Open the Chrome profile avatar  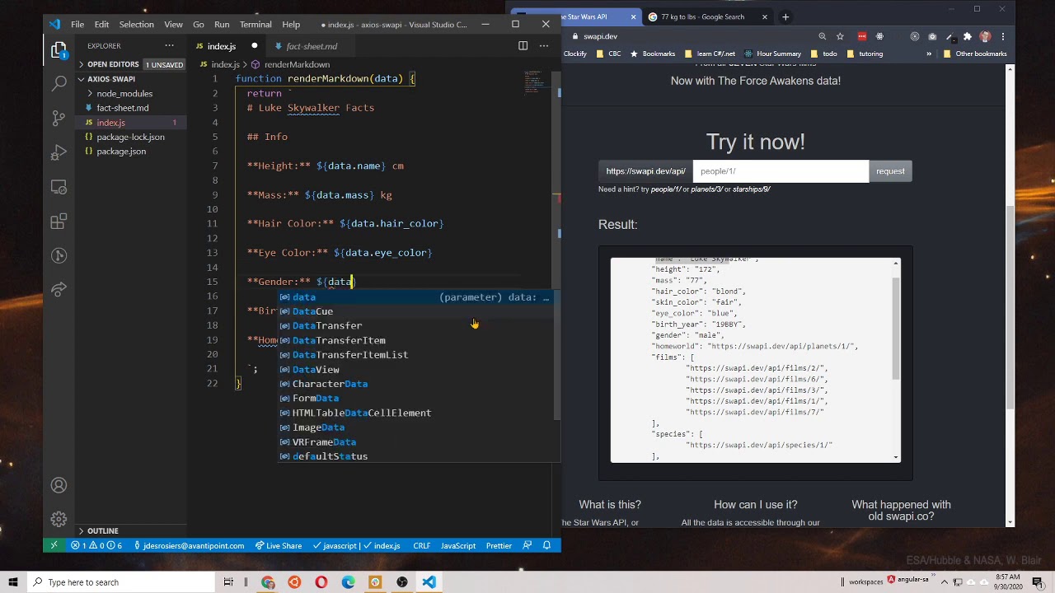click(x=985, y=36)
